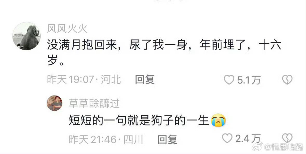The width and height of the screenshot is (306, 154).
Task: Tap the crying emoji in the reply
Action: click(x=218, y=120)
